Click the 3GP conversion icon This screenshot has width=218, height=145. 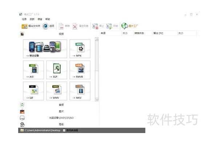click(x=56, y=69)
